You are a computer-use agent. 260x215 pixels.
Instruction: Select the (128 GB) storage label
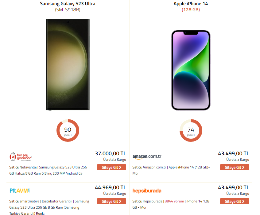(x=191, y=10)
